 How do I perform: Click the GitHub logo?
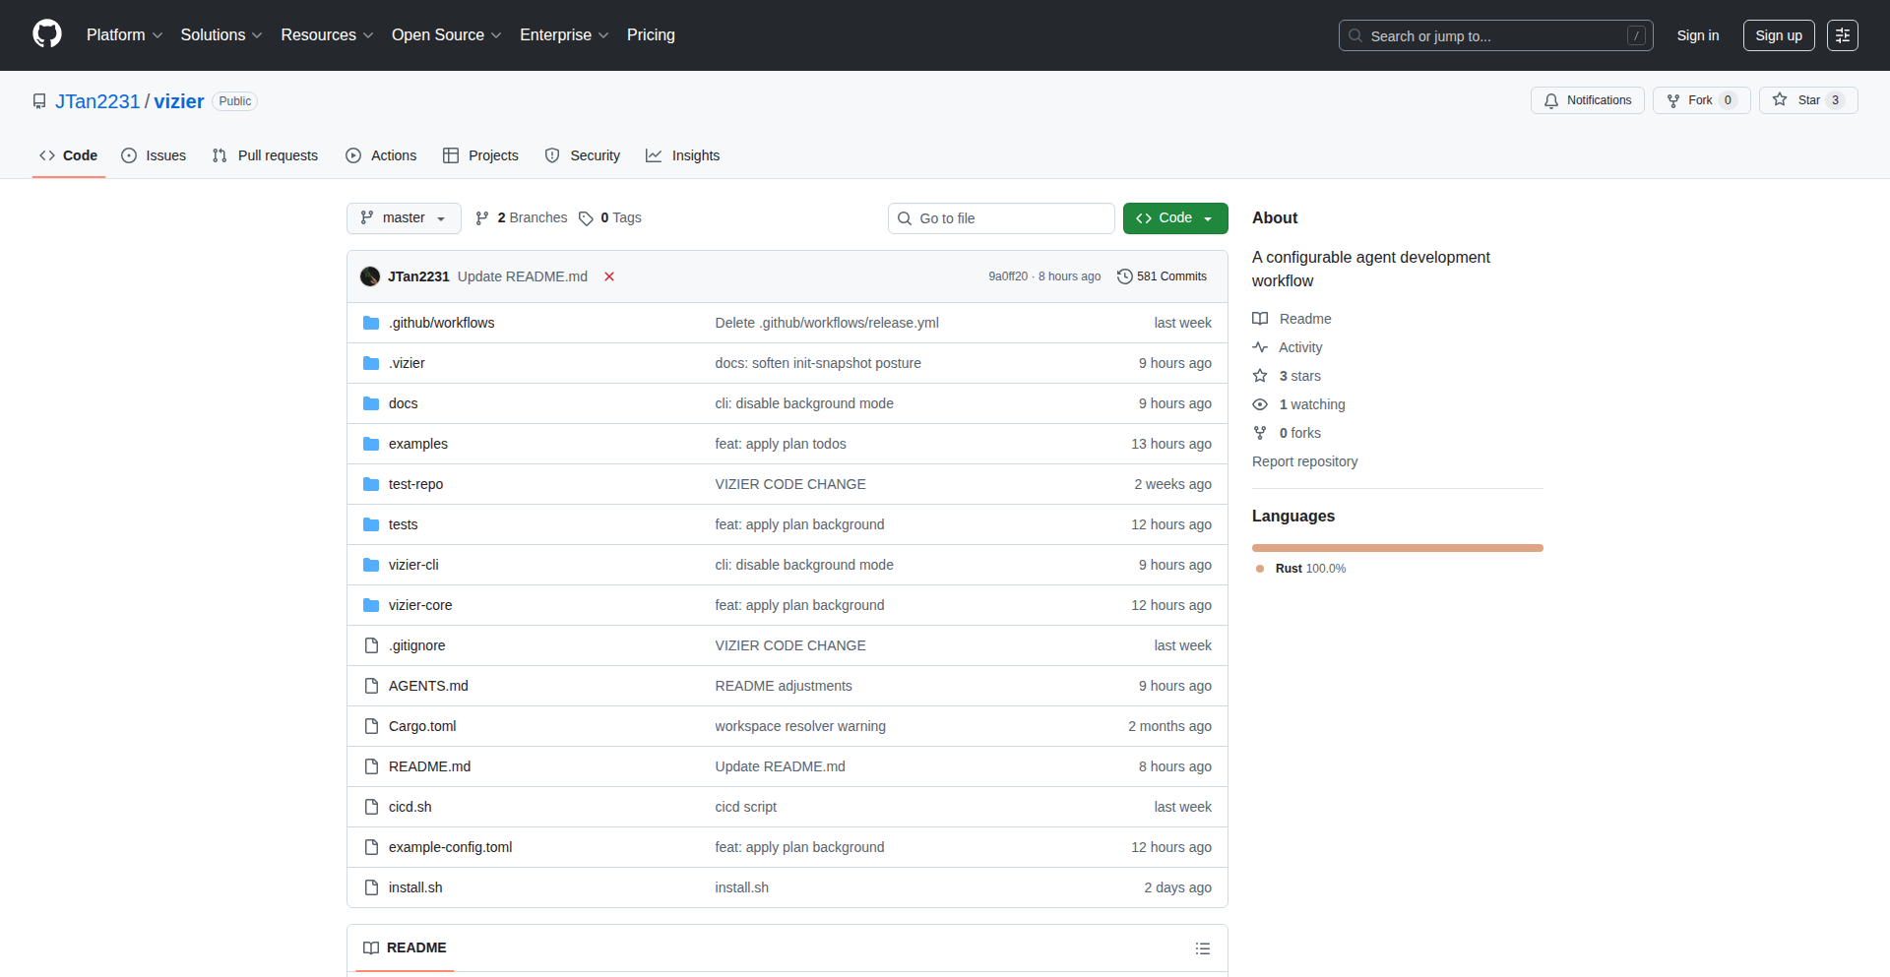click(45, 34)
